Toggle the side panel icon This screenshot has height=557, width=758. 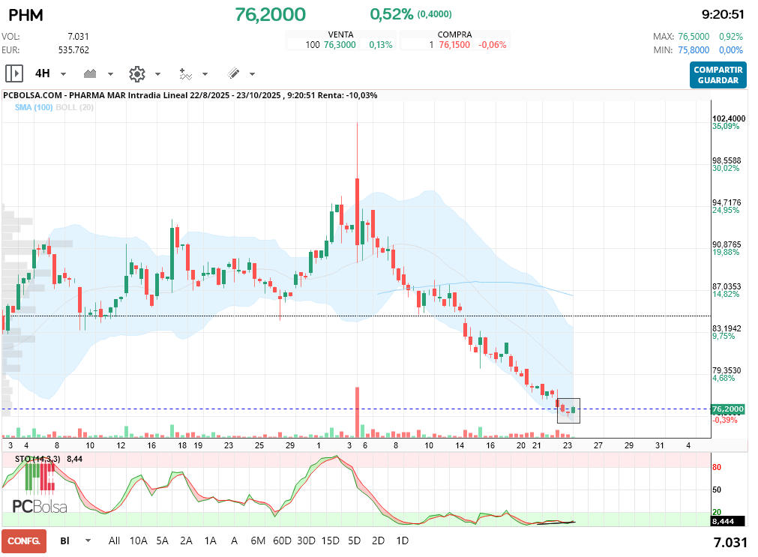click(x=14, y=73)
